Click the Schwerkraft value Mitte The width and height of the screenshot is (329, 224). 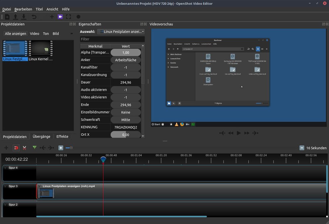click(126, 120)
